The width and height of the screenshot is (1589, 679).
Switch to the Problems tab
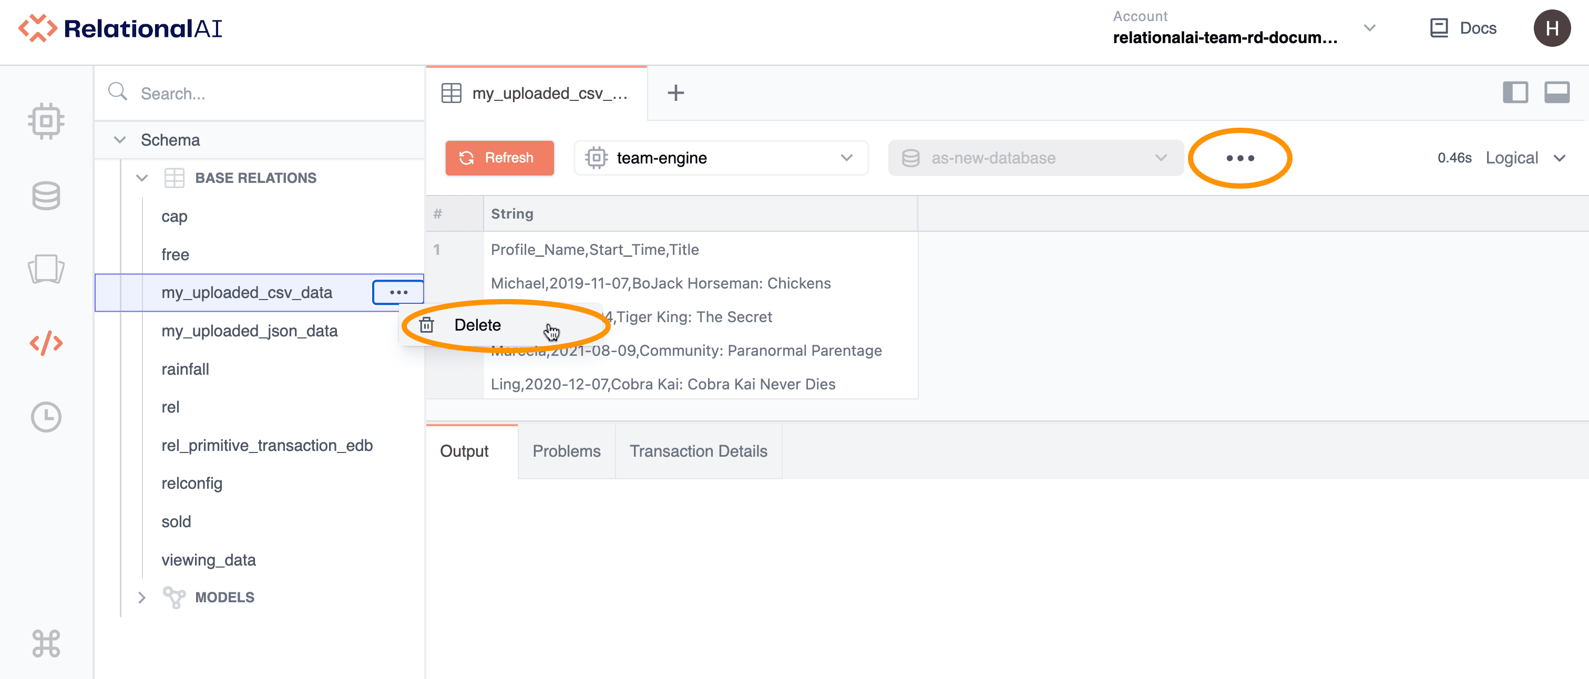pos(566,451)
